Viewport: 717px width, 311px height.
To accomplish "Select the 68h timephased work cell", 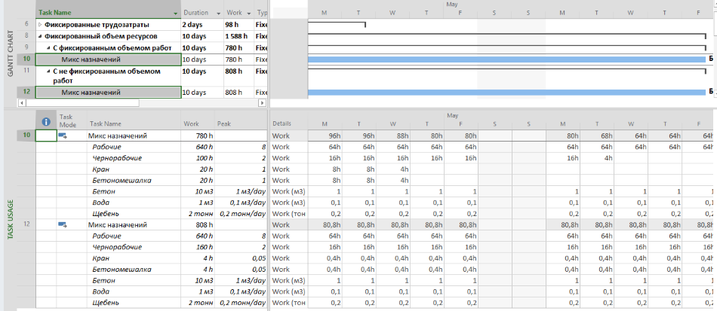I will click(x=596, y=136).
